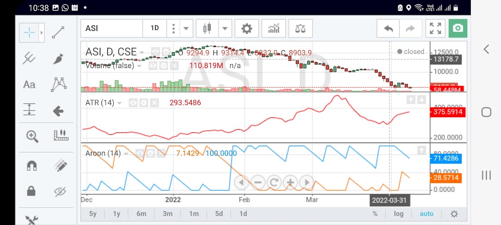Choose the brush drawing tool
Viewport: 501px width, 225px height.
58,58
